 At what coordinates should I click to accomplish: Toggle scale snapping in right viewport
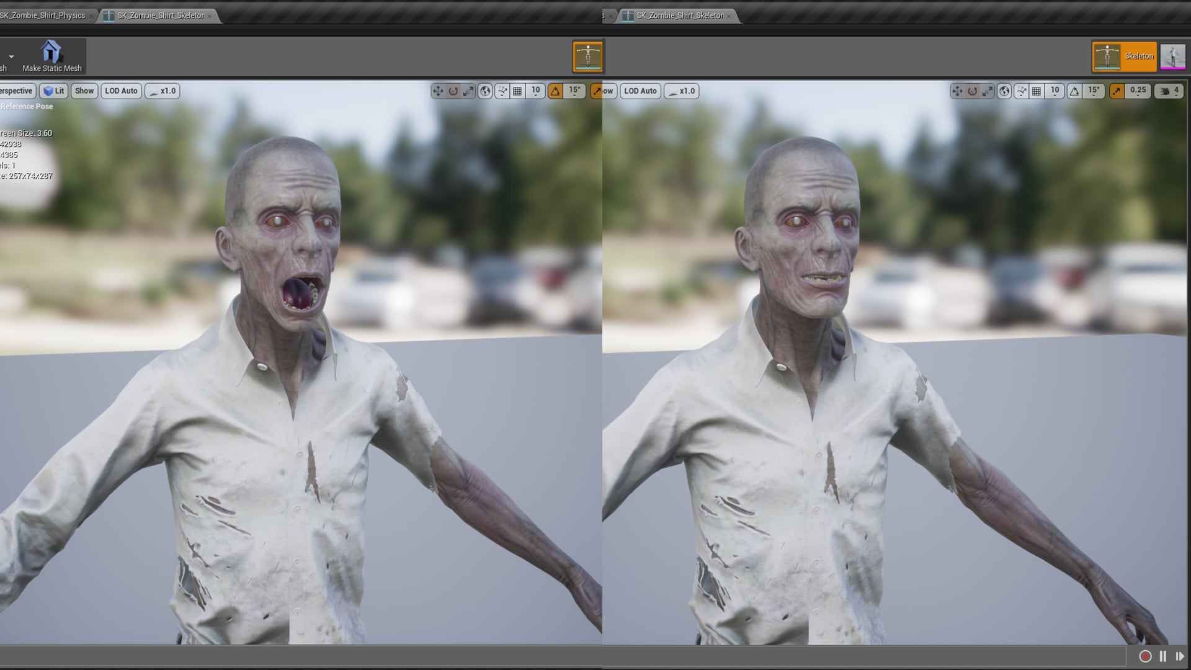[1117, 91]
